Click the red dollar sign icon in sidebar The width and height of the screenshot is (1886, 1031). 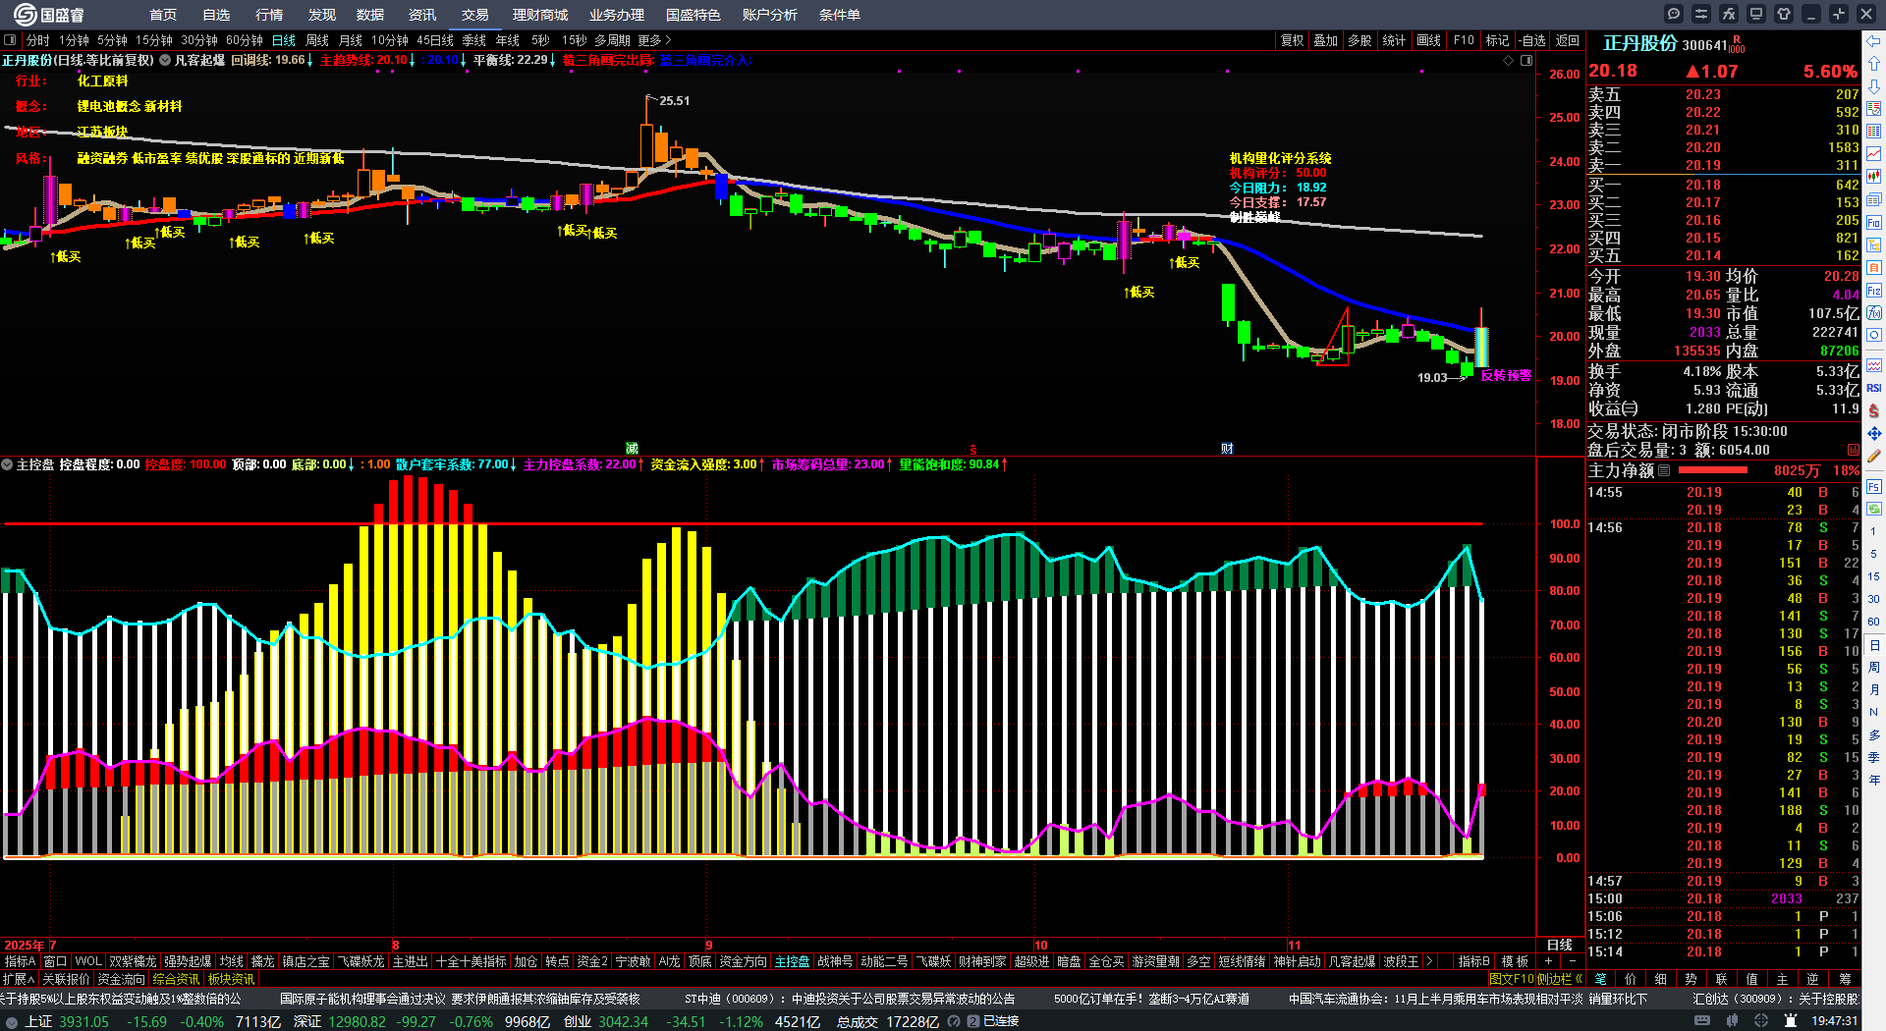(1874, 410)
